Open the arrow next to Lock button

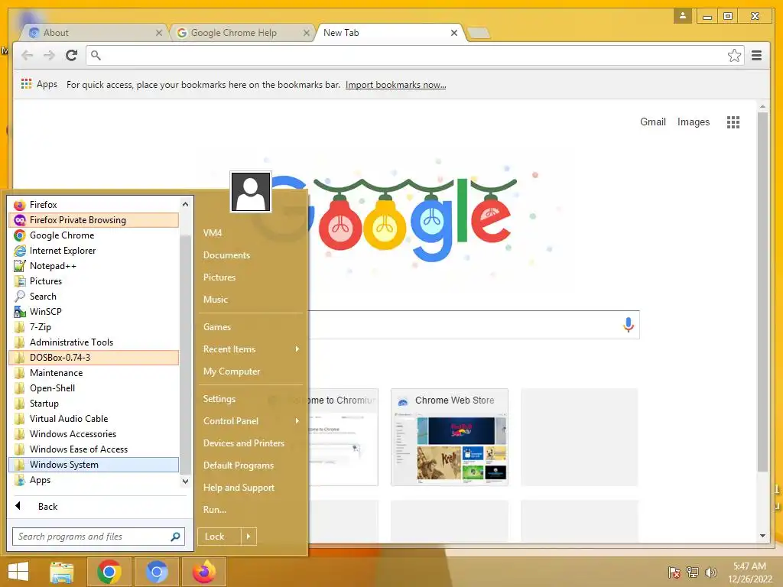[249, 537]
